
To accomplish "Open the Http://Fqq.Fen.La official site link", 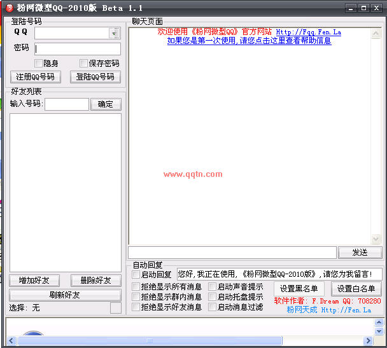I will pyautogui.click(x=309, y=32).
